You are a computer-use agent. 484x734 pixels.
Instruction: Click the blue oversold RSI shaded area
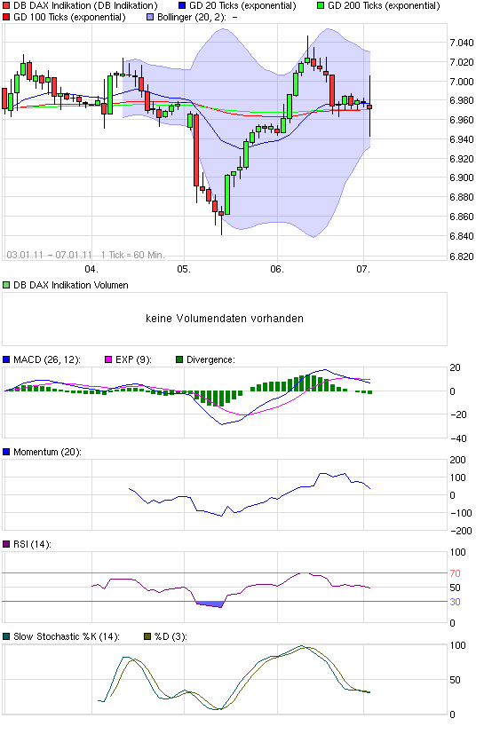210,604
